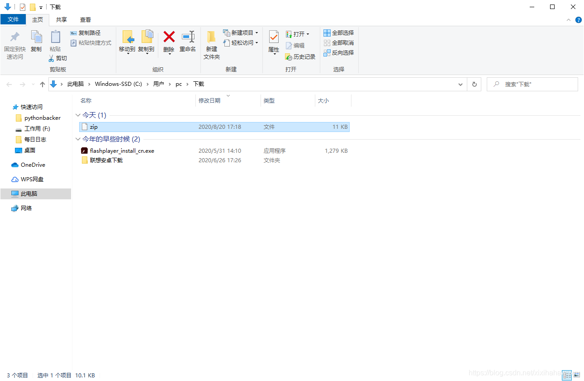The image size is (584, 381).
Task: Click 用户 in the address breadcrumb
Action: pos(158,84)
